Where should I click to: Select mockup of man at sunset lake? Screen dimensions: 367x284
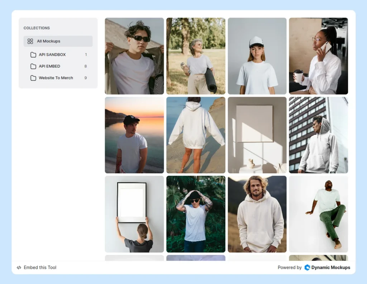[134, 135]
